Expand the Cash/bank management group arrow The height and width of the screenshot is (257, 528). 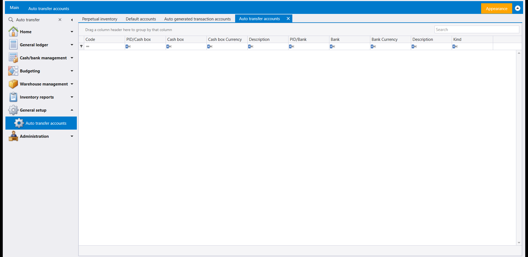click(72, 58)
